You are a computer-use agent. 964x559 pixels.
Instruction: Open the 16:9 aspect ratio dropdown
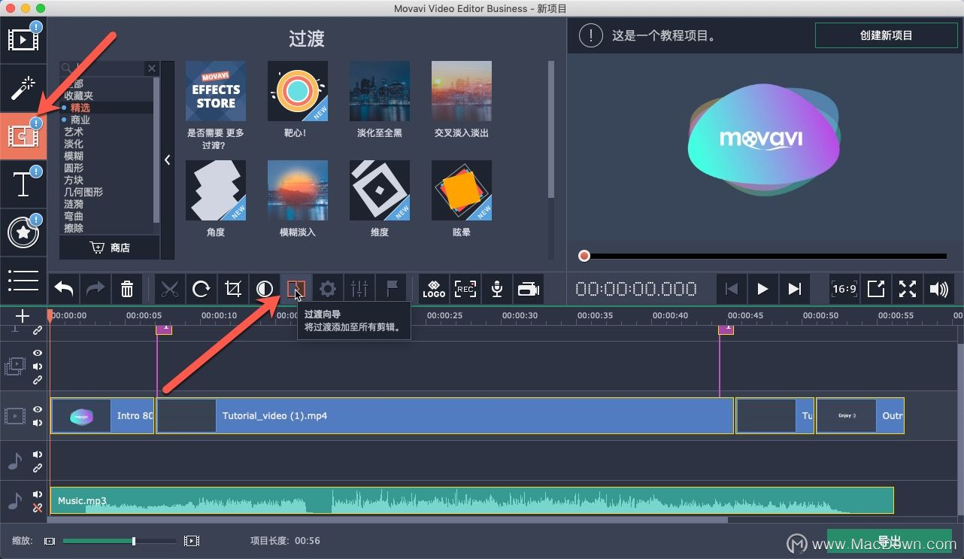844,289
